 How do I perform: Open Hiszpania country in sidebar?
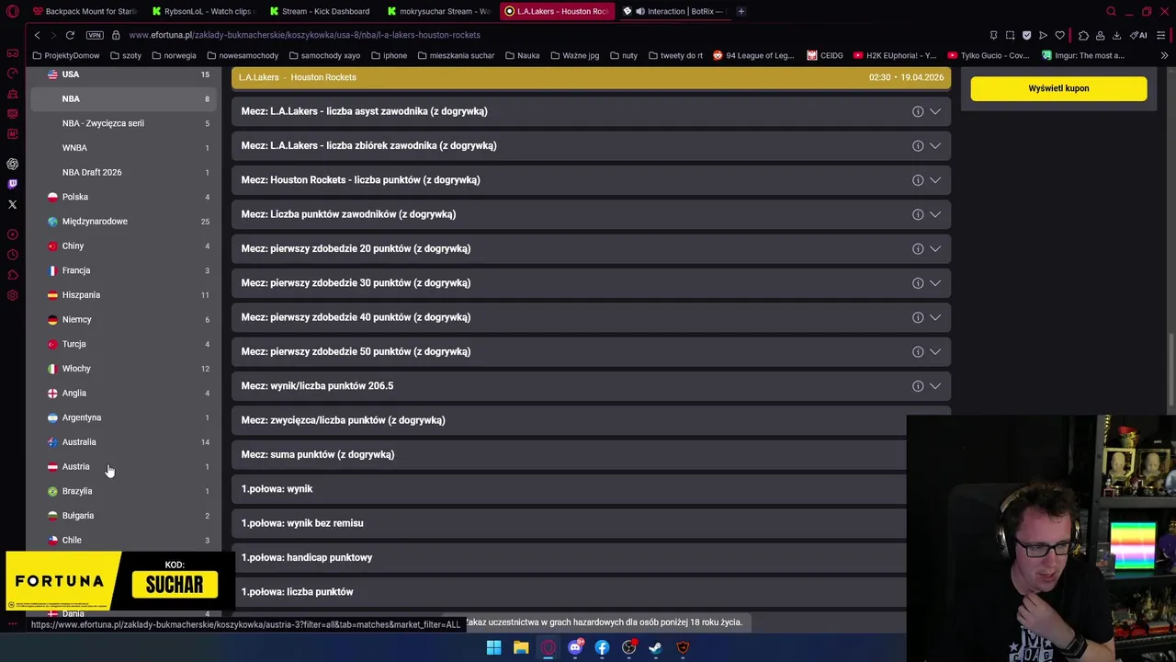tap(123, 295)
